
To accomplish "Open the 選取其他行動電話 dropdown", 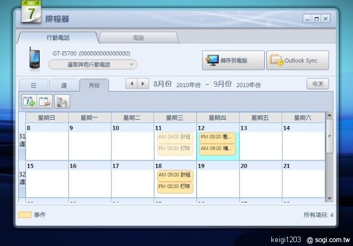I will (x=93, y=65).
